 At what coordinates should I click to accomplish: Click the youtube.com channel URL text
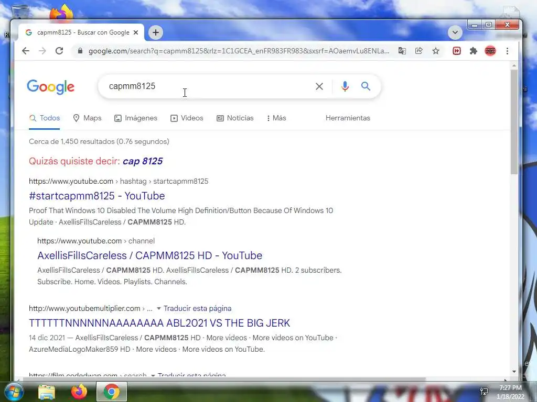click(96, 241)
